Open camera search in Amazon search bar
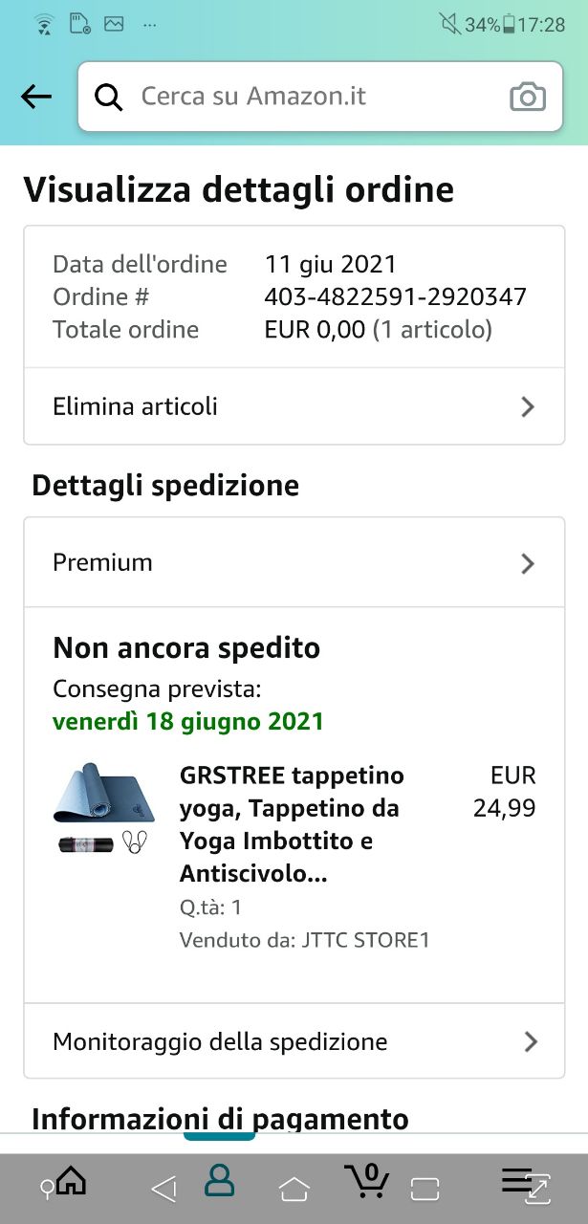This screenshot has height=1224, width=588. tap(527, 97)
